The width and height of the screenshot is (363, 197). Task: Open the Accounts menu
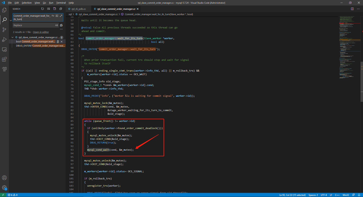[4, 178]
